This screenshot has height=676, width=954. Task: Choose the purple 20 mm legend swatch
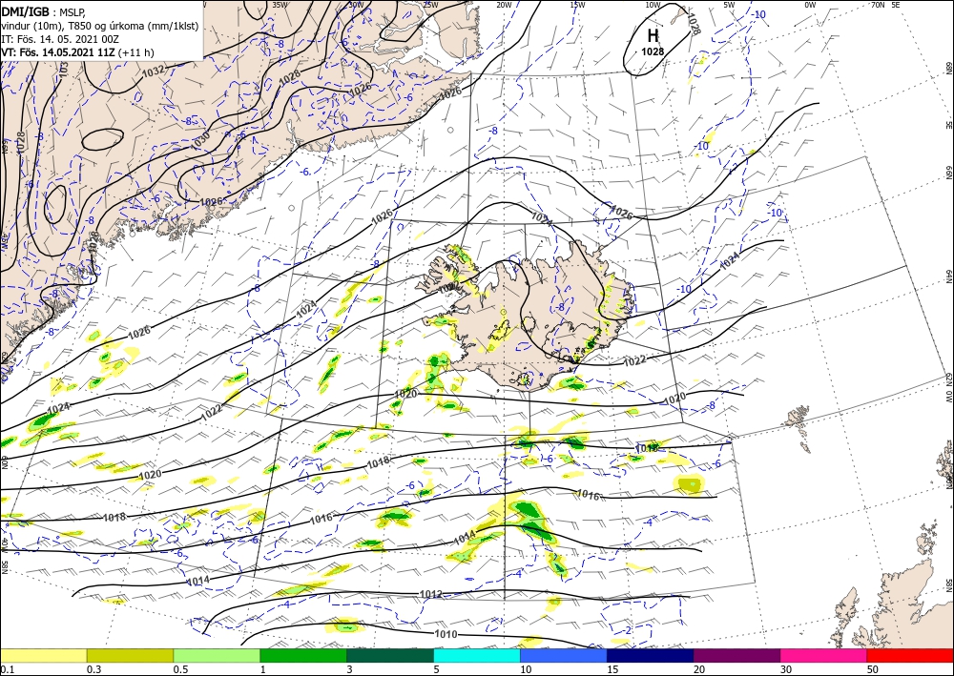pos(736,655)
